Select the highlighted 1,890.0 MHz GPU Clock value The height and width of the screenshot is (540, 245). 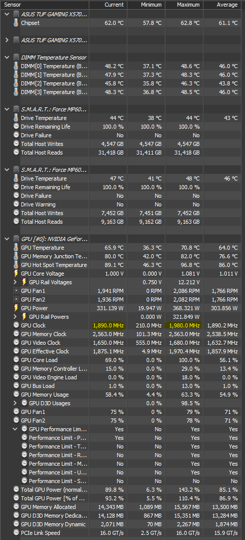[108, 325]
